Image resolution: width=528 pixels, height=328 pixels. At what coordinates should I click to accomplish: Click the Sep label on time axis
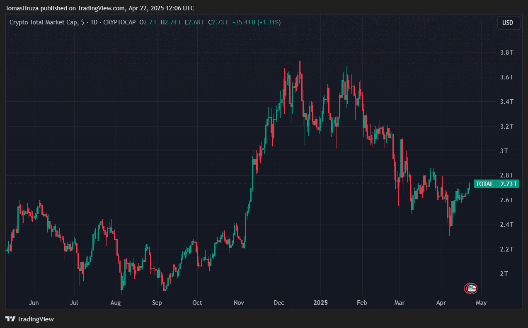pyautogui.click(x=157, y=303)
